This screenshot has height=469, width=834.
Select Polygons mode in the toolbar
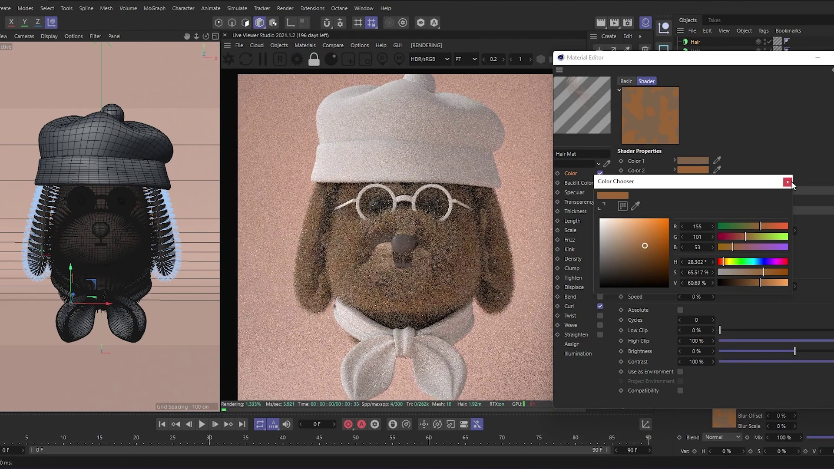point(245,23)
